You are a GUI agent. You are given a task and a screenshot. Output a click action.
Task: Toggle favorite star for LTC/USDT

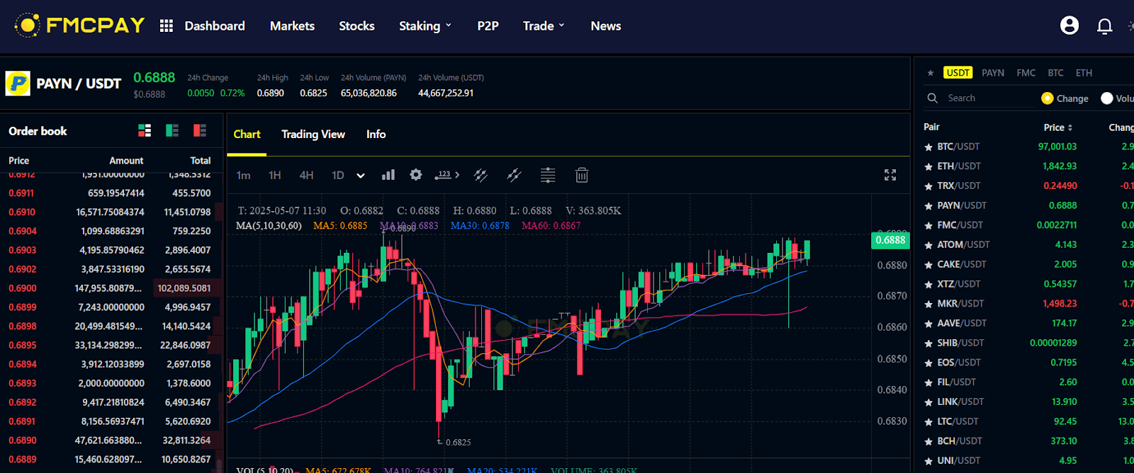[x=928, y=422]
